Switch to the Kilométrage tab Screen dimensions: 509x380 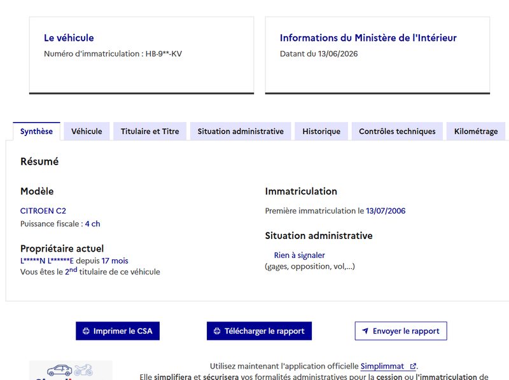[x=476, y=132]
